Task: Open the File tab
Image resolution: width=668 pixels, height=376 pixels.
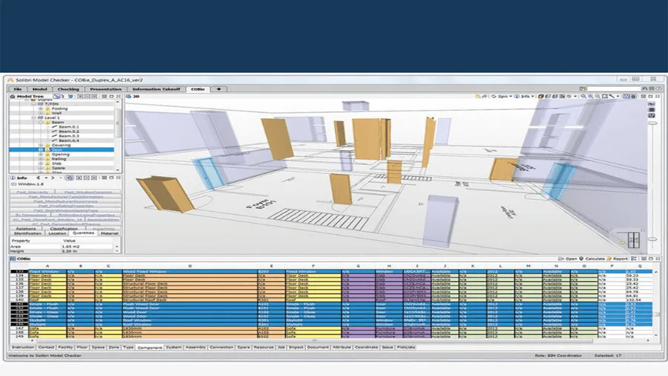Action: click(x=18, y=89)
